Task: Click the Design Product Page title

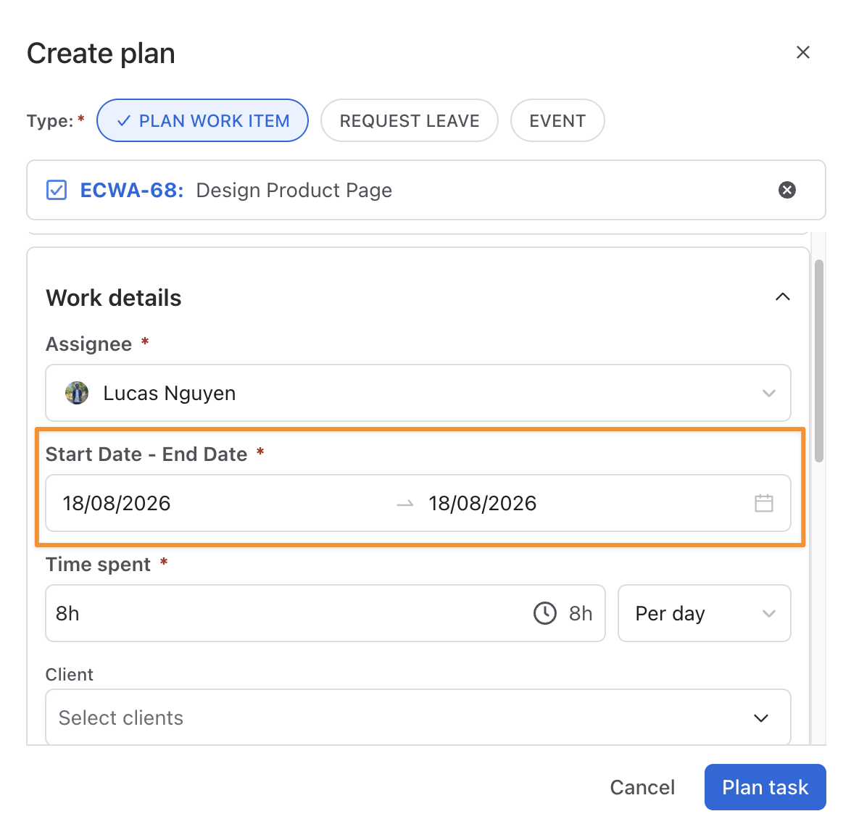Action: tap(294, 191)
